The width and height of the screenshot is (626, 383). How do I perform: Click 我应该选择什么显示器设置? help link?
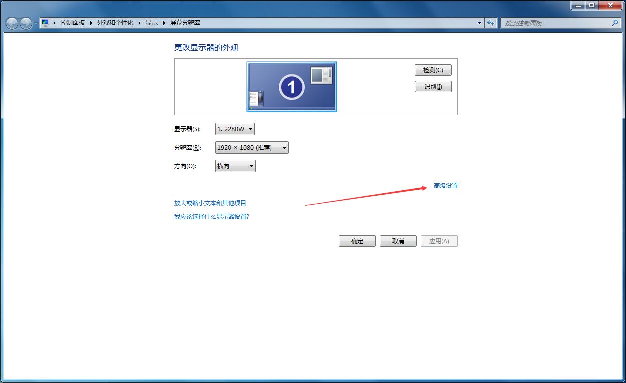coord(212,217)
